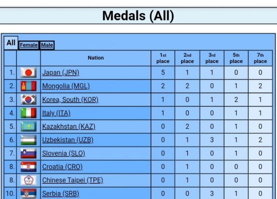The image size is (277, 199).
Task: Open the Mongolia (MGL) link
Action: point(66,86)
